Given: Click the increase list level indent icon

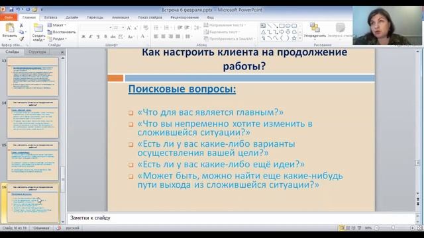Looking at the screenshot, I should tap(187, 28).
